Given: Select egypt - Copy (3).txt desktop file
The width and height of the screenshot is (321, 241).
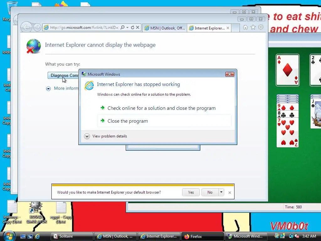Looking at the screenshot, I should pyautogui.click(x=61, y=213).
